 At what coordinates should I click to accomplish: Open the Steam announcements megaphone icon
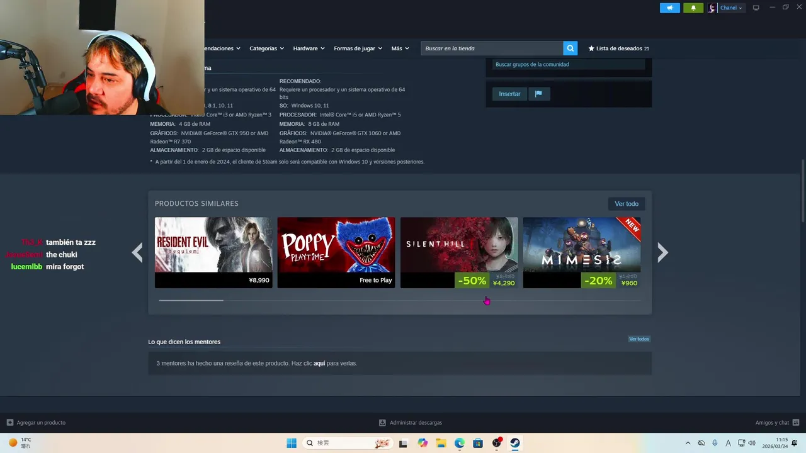[669, 8]
